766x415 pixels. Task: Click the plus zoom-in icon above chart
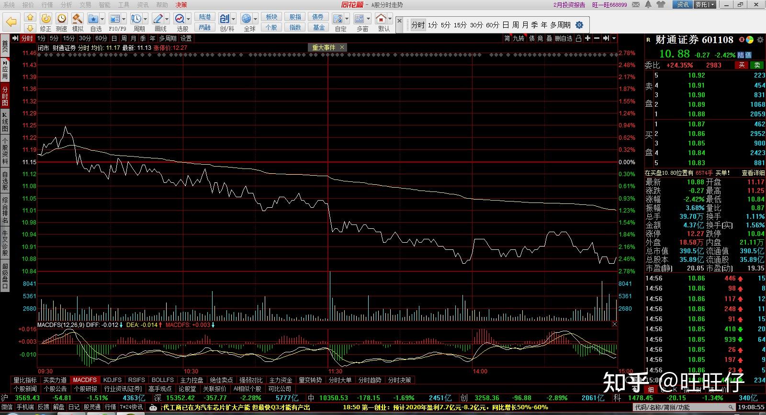(x=588, y=38)
